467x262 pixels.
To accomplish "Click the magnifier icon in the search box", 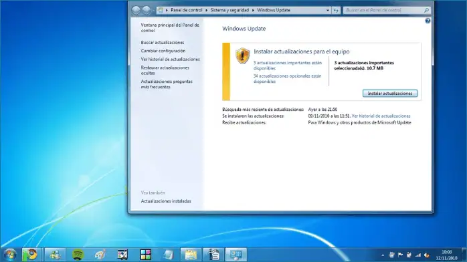I will tap(426, 10).
